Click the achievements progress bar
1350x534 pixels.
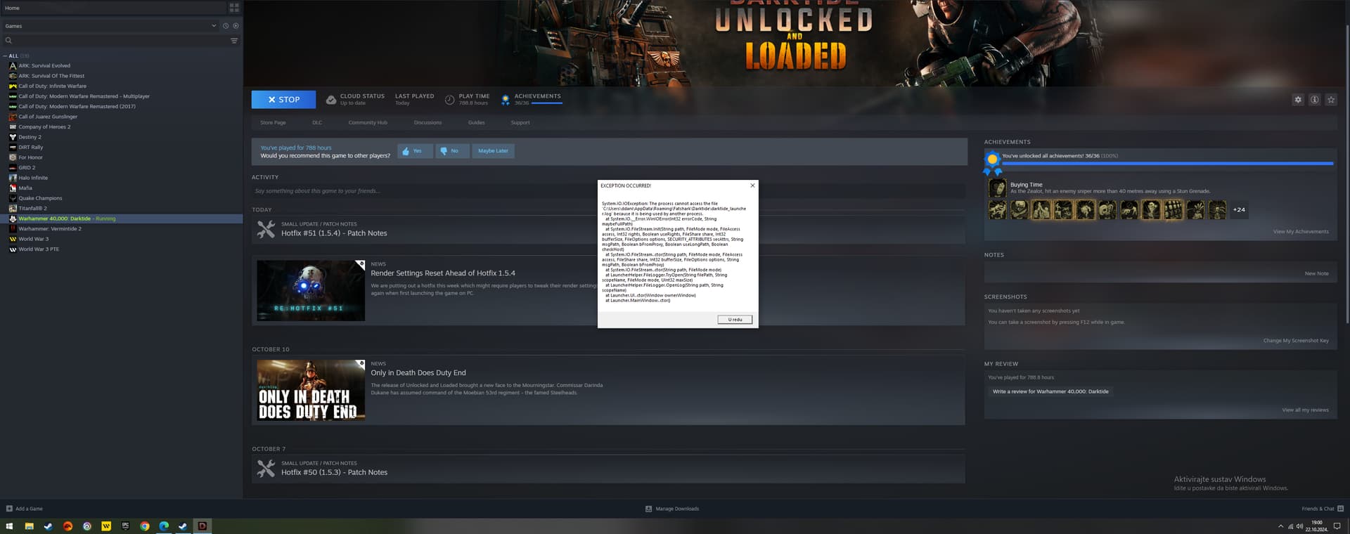pyautogui.click(x=1167, y=163)
